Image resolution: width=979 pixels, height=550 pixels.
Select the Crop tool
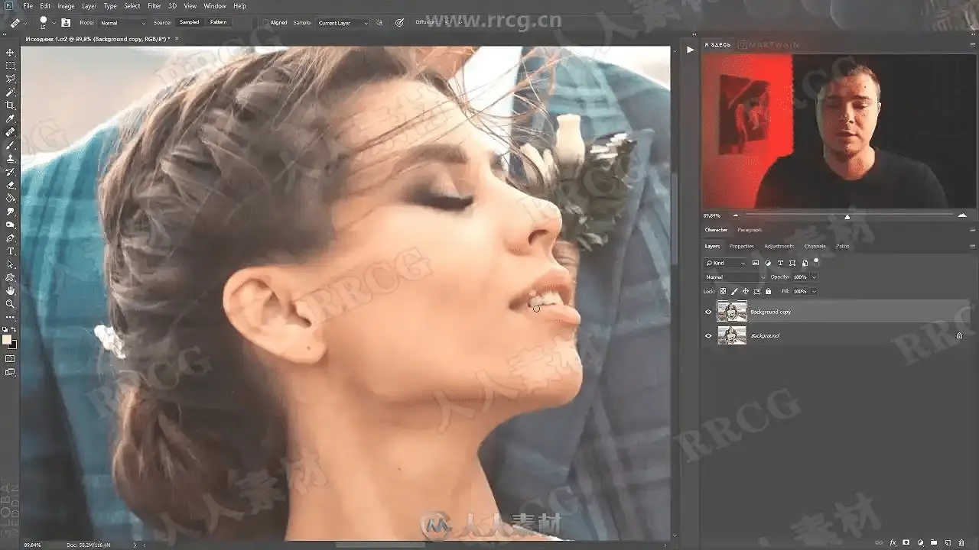[x=11, y=105]
